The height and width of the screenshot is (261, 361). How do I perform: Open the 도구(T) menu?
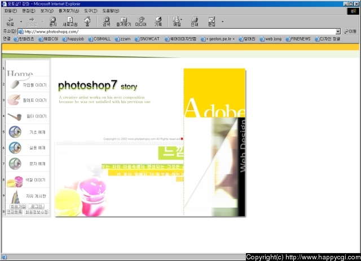(x=90, y=11)
